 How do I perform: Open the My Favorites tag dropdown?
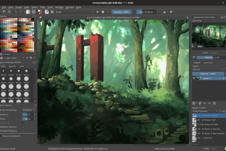tap(205, 111)
